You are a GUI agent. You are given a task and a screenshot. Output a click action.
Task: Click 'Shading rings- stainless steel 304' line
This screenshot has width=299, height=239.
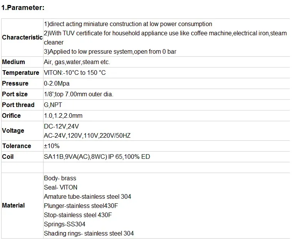tap(89, 233)
